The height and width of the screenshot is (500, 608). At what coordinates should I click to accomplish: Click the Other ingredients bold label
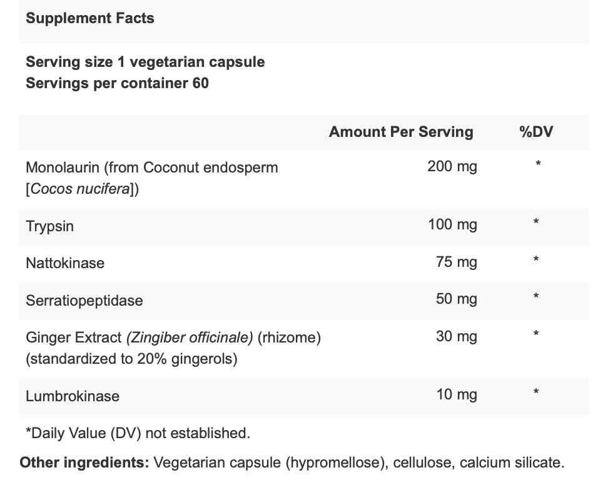84,463
